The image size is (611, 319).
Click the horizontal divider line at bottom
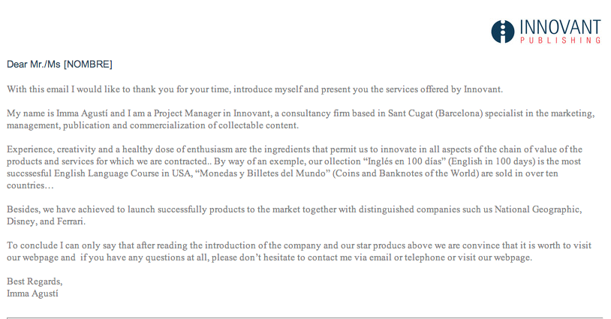[x=305, y=317]
